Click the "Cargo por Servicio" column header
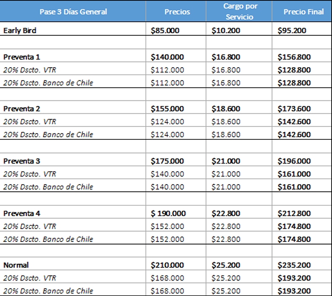 (240, 11)
